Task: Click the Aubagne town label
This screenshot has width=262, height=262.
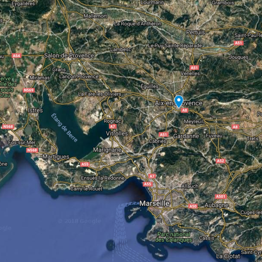Action: (x=216, y=205)
